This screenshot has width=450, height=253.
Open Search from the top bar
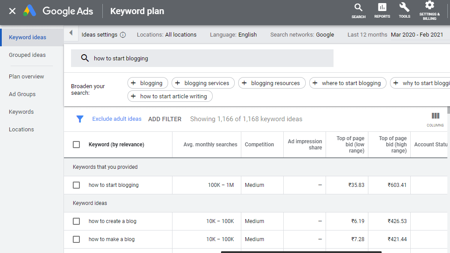tap(358, 11)
